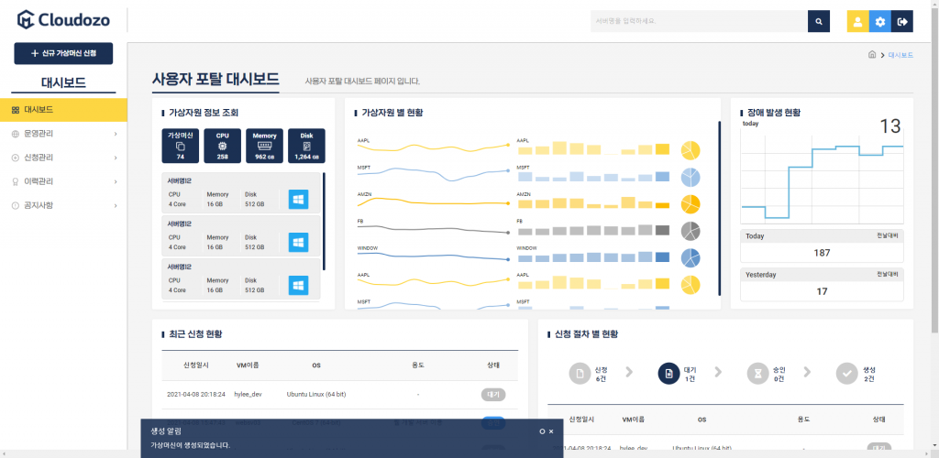Click the Windows icon on top server card

tap(298, 200)
